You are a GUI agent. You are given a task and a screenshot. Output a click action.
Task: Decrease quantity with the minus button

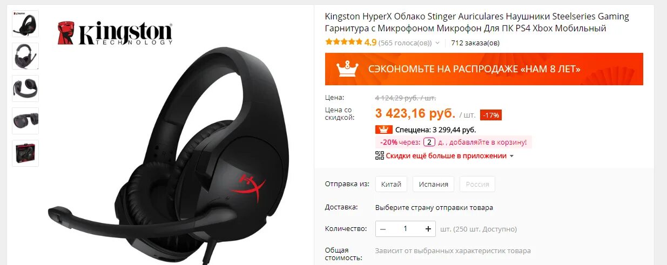(x=383, y=229)
